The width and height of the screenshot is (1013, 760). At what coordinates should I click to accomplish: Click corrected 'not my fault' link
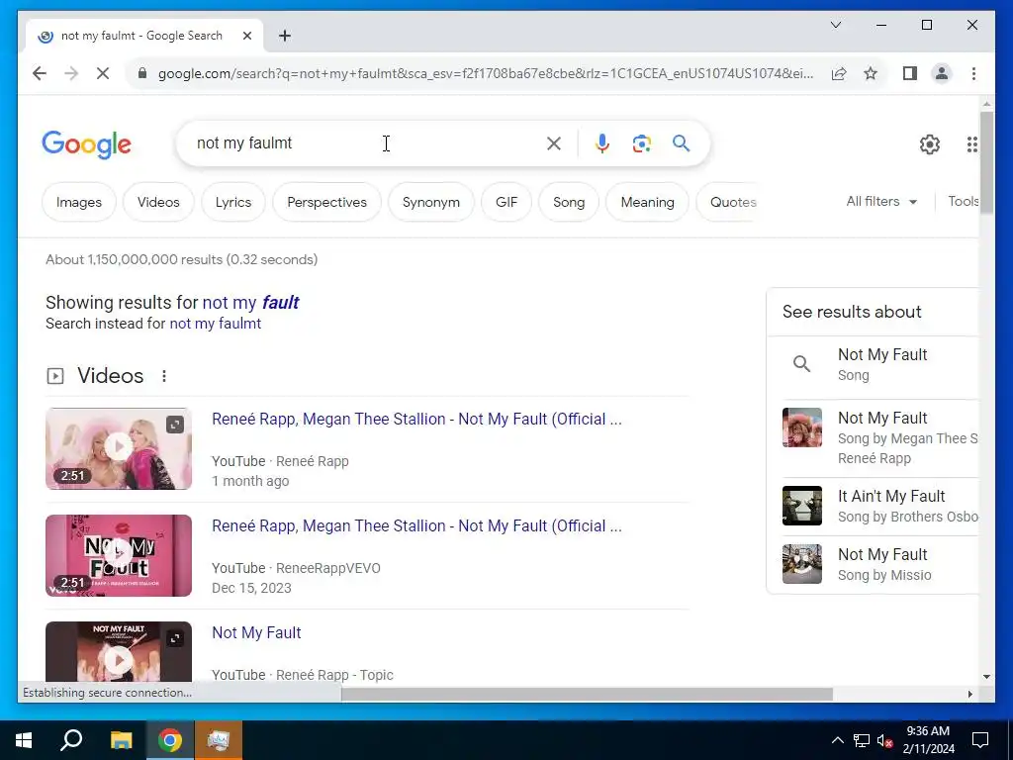[x=250, y=302]
